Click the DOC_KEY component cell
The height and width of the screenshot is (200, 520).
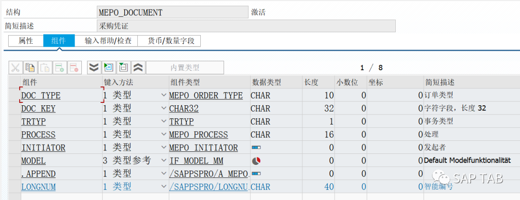point(61,108)
